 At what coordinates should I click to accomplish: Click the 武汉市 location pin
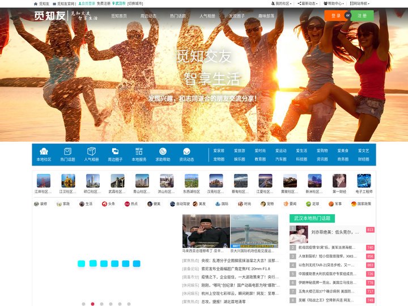[113, 3]
